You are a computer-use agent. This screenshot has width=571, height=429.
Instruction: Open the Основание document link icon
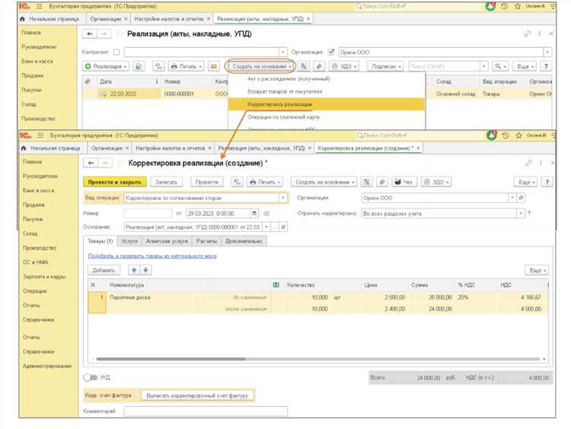click(x=283, y=227)
